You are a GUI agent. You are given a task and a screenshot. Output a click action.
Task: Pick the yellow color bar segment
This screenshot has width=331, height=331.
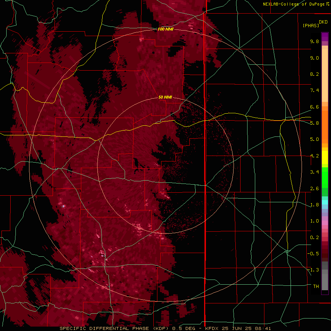pos(325,157)
